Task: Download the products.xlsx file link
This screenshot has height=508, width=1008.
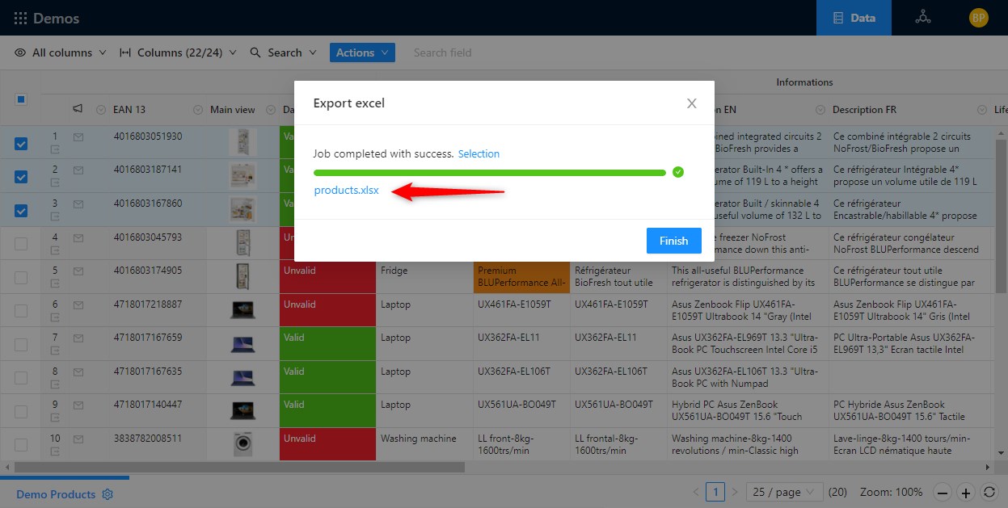Action: click(x=346, y=191)
